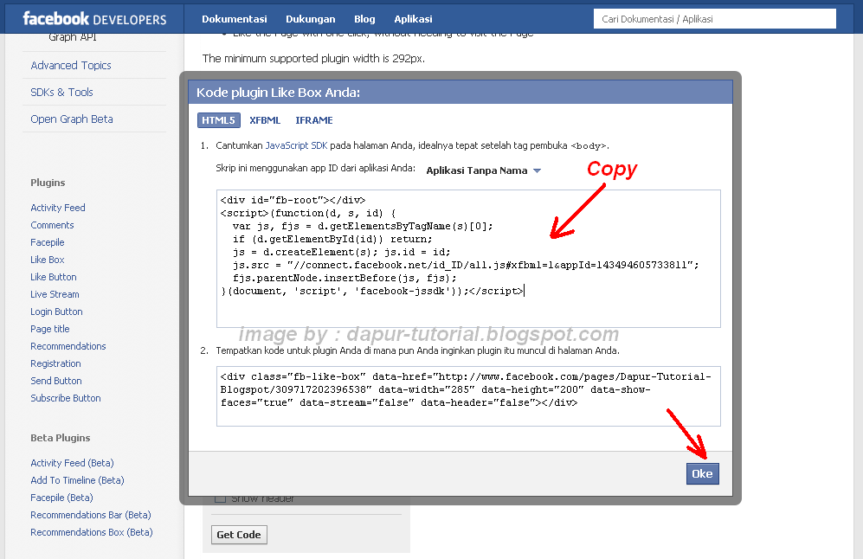Viewport: 863px width, 559px height.
Task: Click inside the fb-like-box div code box
Action: [468, 396]
